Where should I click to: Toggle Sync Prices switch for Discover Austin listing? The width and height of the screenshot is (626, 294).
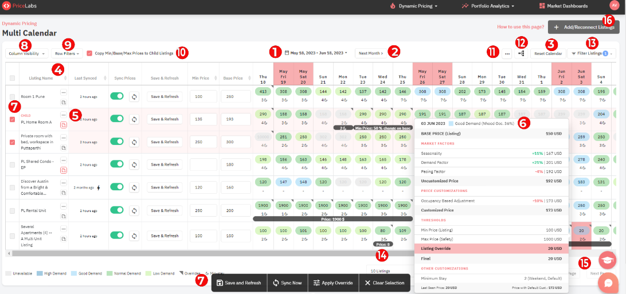[117, 187]
